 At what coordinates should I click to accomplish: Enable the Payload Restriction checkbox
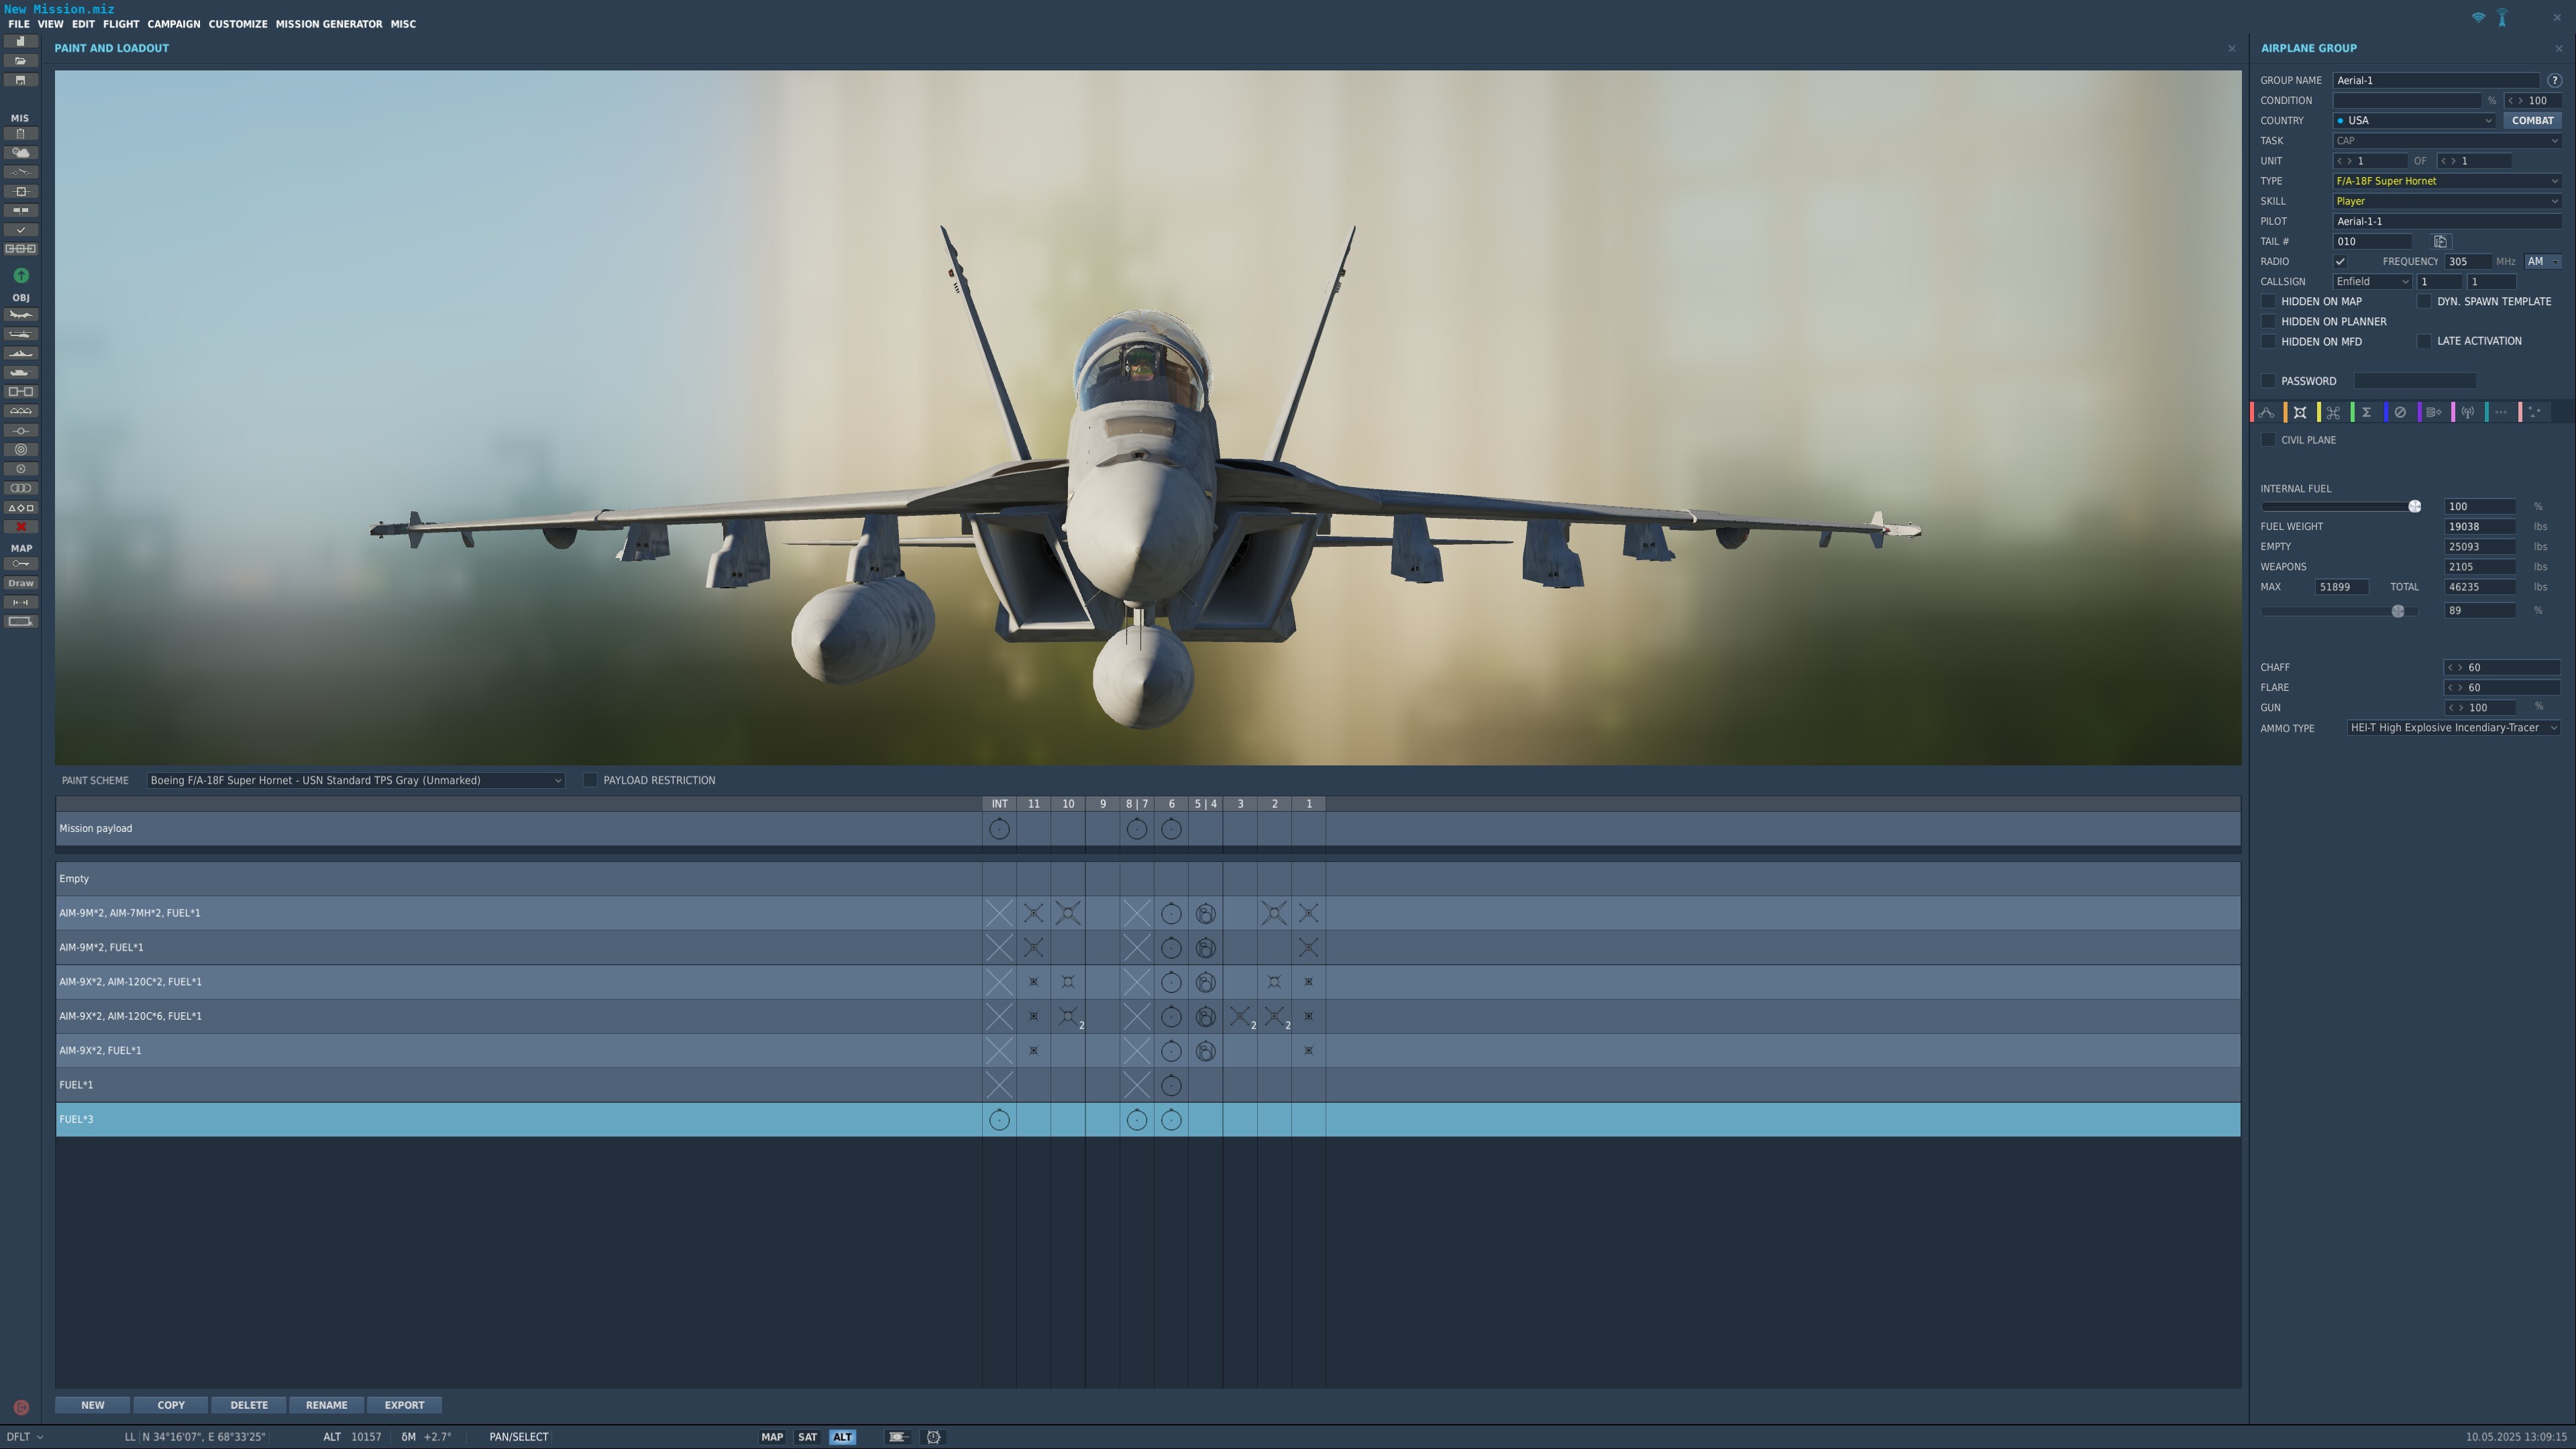[x=590, y=780]
